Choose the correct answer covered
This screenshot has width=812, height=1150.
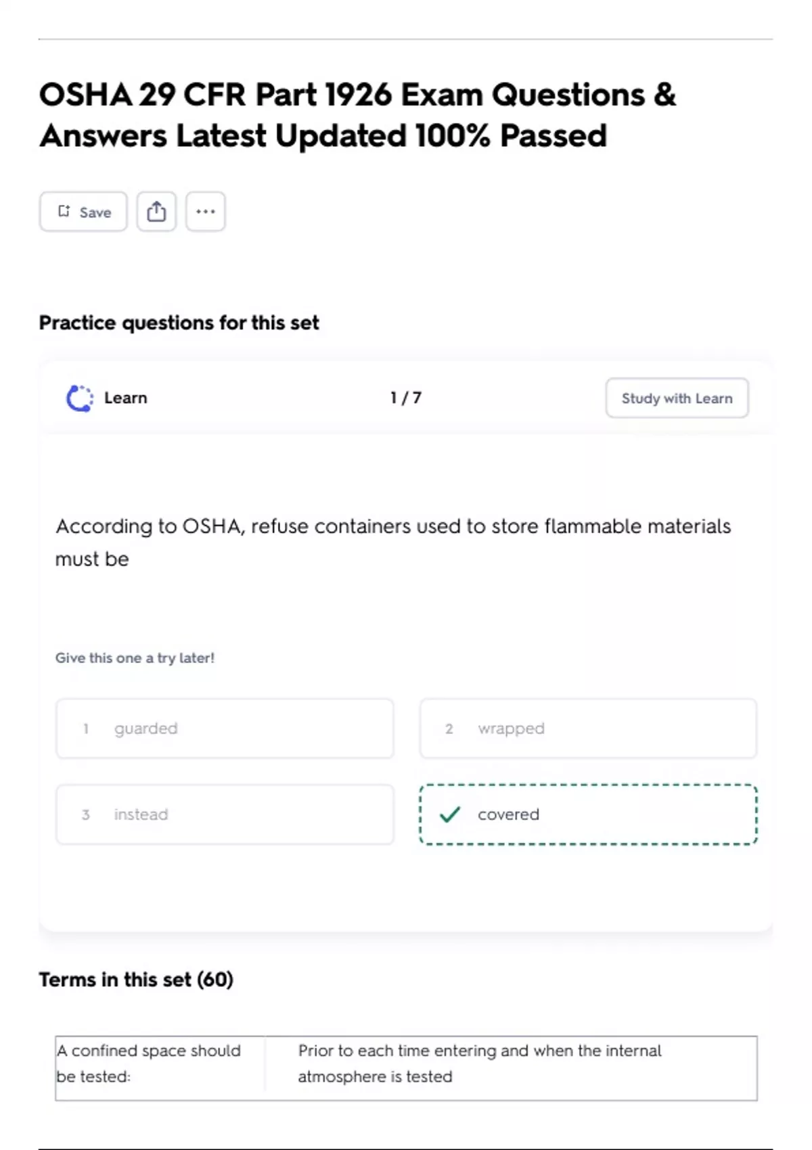click(x=587, y=814)
